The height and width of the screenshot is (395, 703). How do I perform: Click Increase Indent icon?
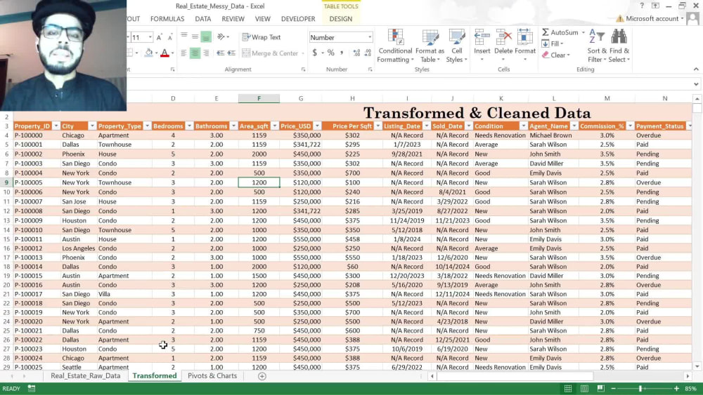[x=231, y=53]
